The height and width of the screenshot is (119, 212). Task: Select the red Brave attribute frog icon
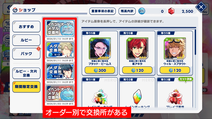point(175,97)
